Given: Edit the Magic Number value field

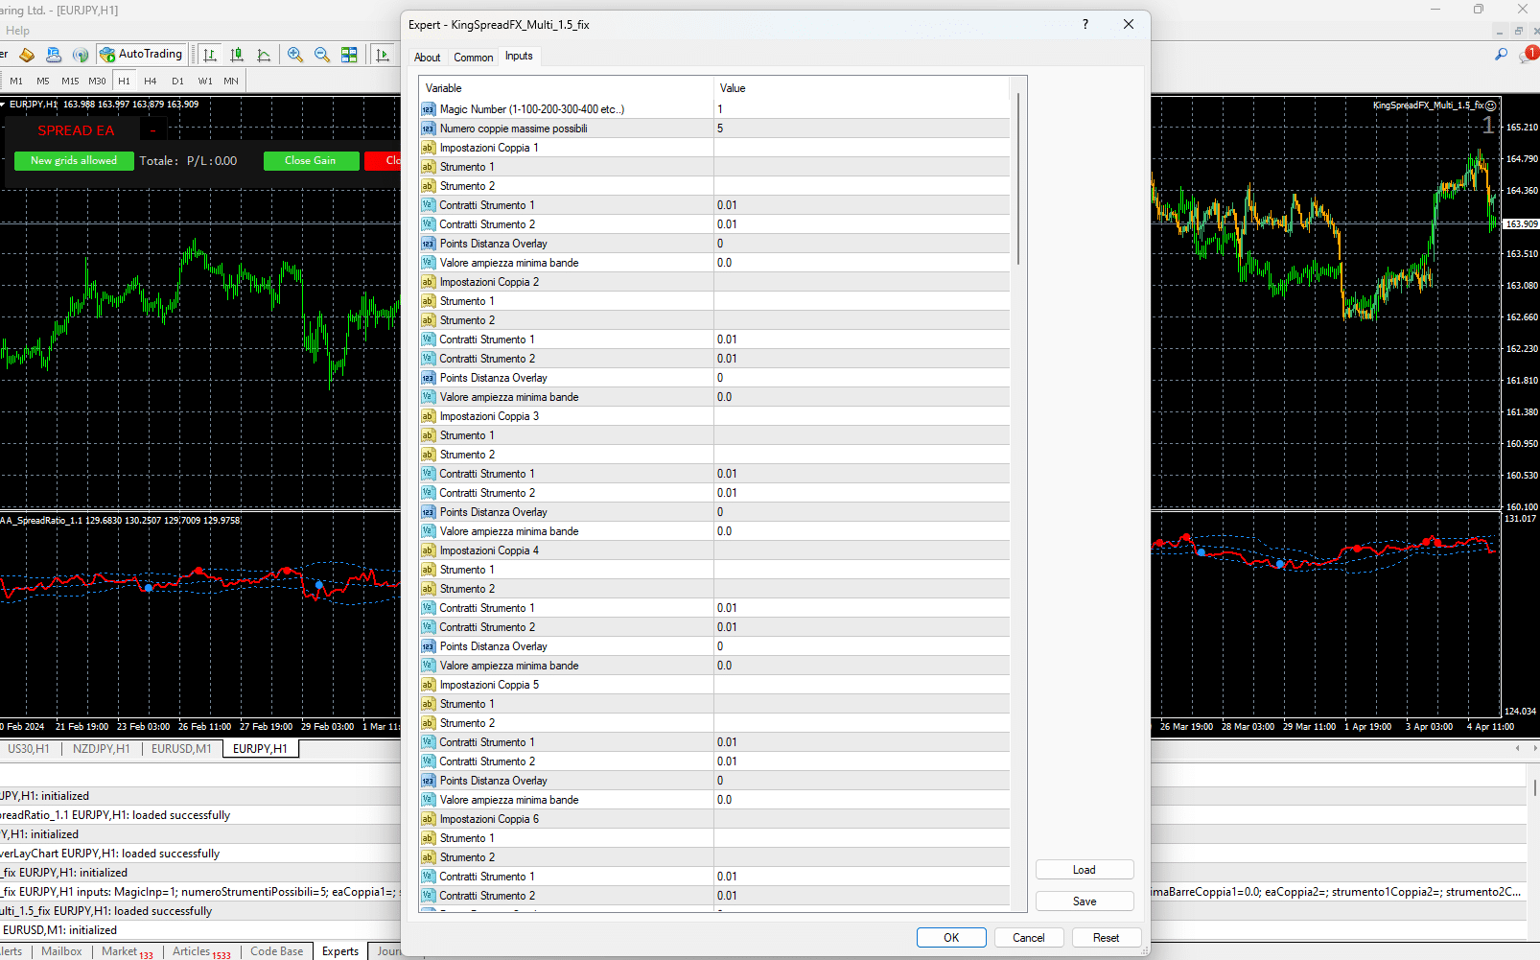Looking at the screenshot, I should click(861, 108).
